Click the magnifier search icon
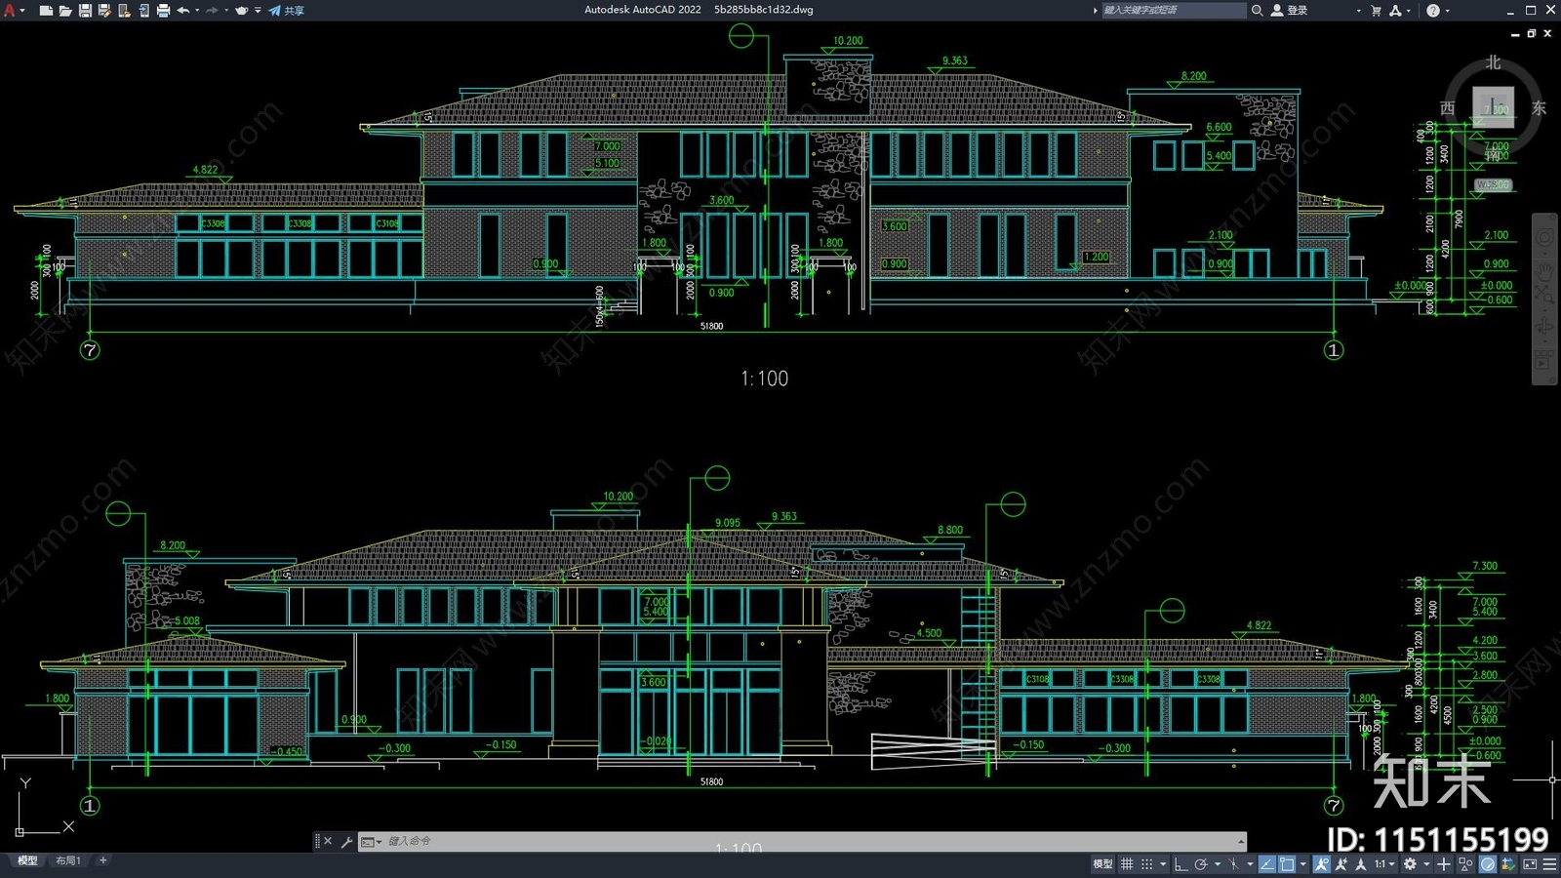 tap(1258, 10)
